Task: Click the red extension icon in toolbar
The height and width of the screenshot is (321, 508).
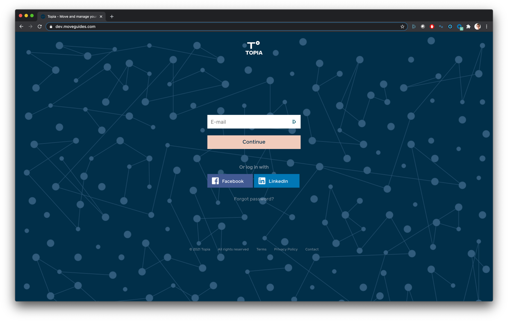Action: pyautogui.click(x=432, y=26)
